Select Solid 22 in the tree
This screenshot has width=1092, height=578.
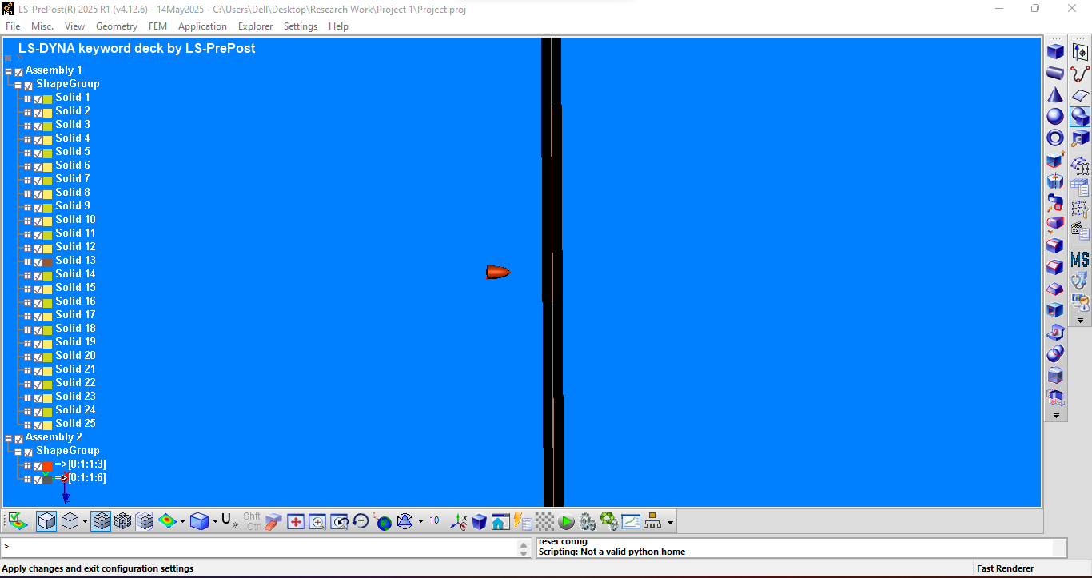[75, 382]
